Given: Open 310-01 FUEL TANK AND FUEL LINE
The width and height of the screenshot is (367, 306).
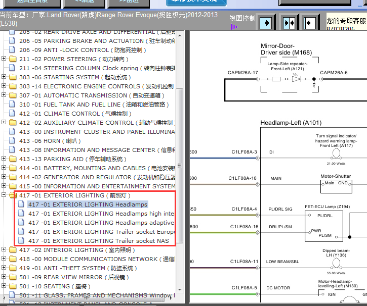Looking at the screenshot, I should tap(94, 105).
